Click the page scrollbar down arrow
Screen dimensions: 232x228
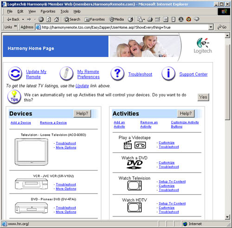(227, 217)
